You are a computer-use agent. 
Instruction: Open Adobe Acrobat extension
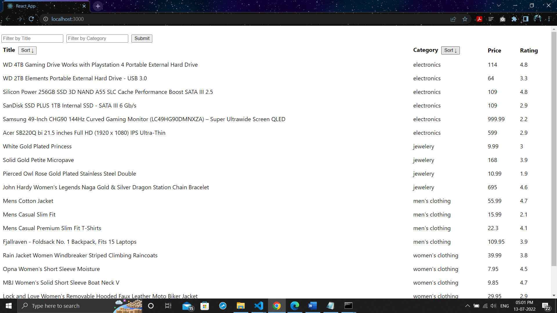(x=479, y=19)
